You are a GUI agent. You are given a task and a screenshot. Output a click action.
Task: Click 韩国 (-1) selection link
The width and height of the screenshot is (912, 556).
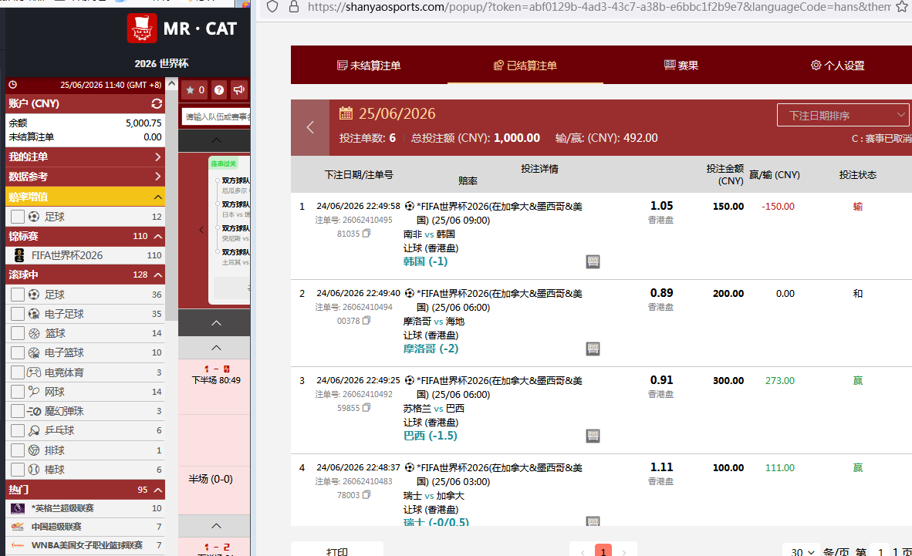click(425, 261)
